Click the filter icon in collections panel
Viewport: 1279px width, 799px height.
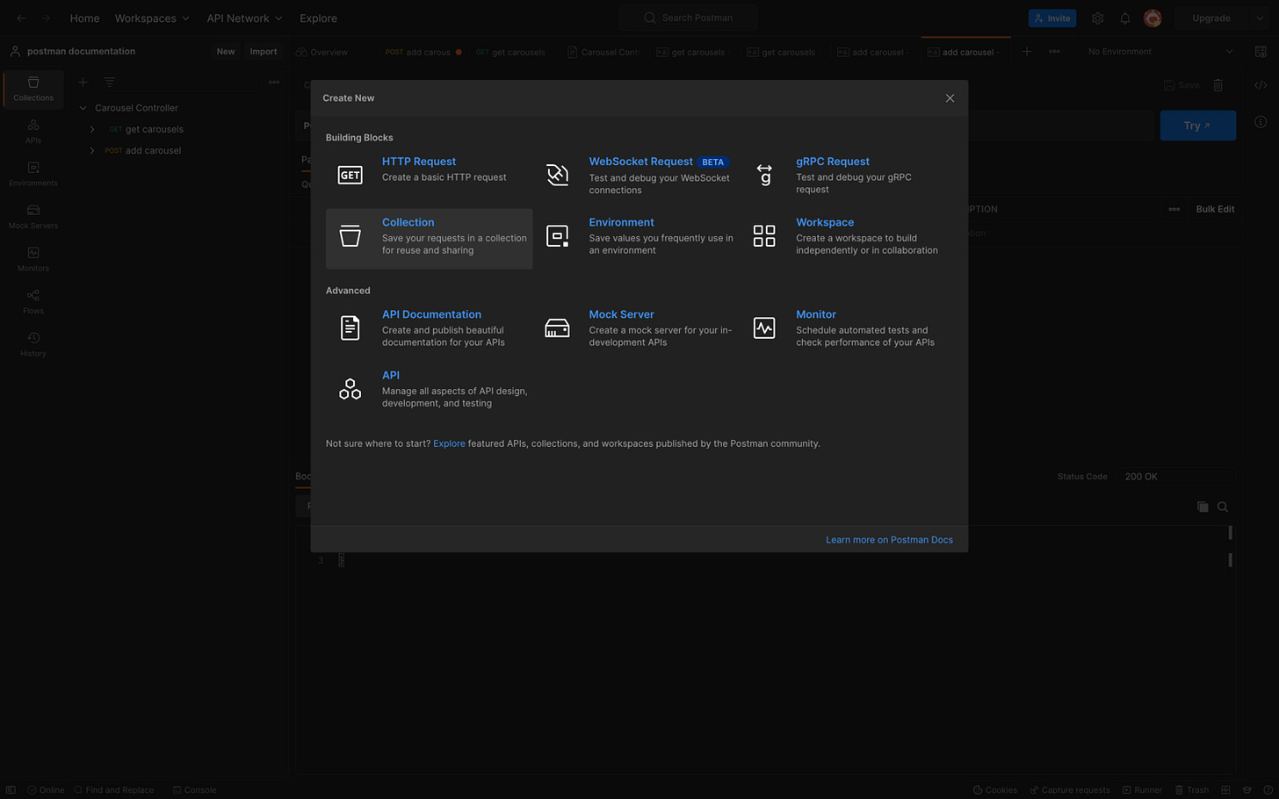[109, 82]
